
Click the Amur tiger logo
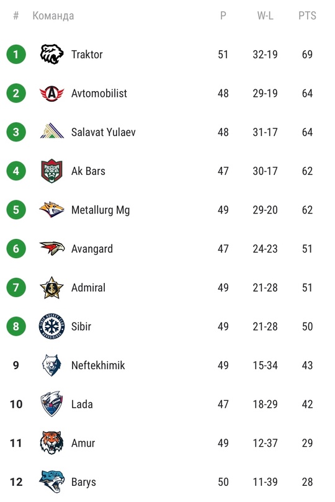pos(51,443)
